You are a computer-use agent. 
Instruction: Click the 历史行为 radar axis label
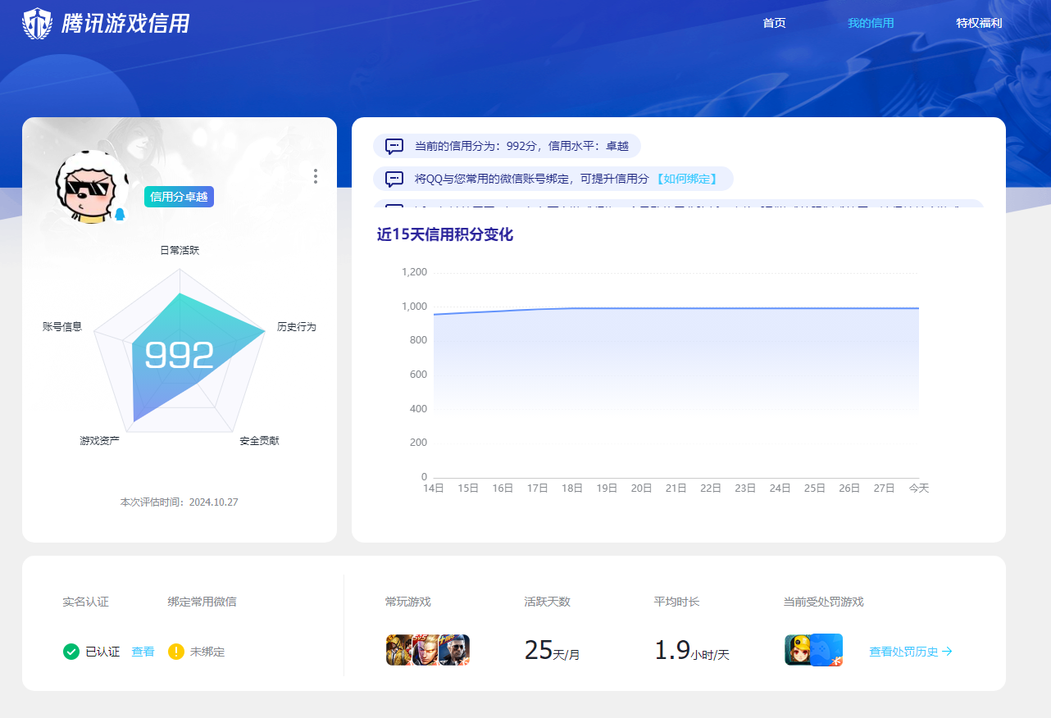point(296,327)
